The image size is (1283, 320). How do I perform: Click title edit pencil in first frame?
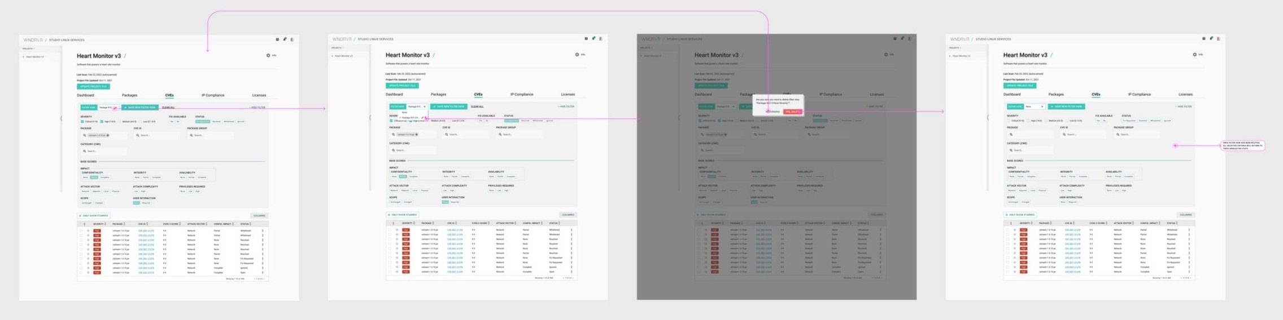(125, 56)
